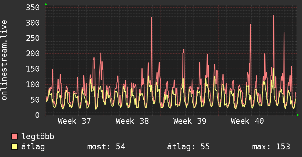Click the Week 39 axis label
Viewport: 302px width, 157px height.
coord(190,121)
